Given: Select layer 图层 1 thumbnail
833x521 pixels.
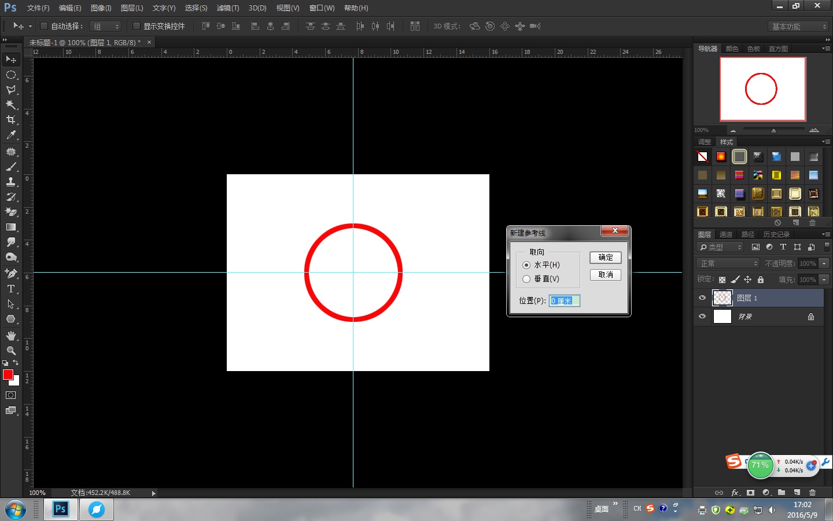Looking at the screenshot, I should pyautogui.click(x=722, y=298).
